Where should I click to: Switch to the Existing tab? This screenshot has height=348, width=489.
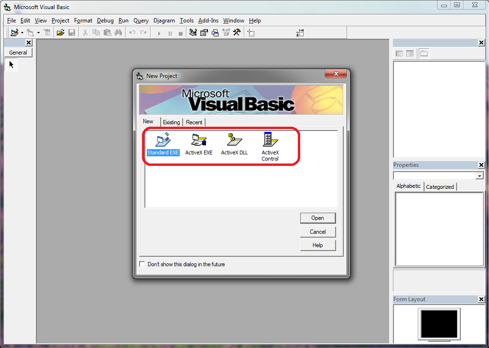pos(172,122)
